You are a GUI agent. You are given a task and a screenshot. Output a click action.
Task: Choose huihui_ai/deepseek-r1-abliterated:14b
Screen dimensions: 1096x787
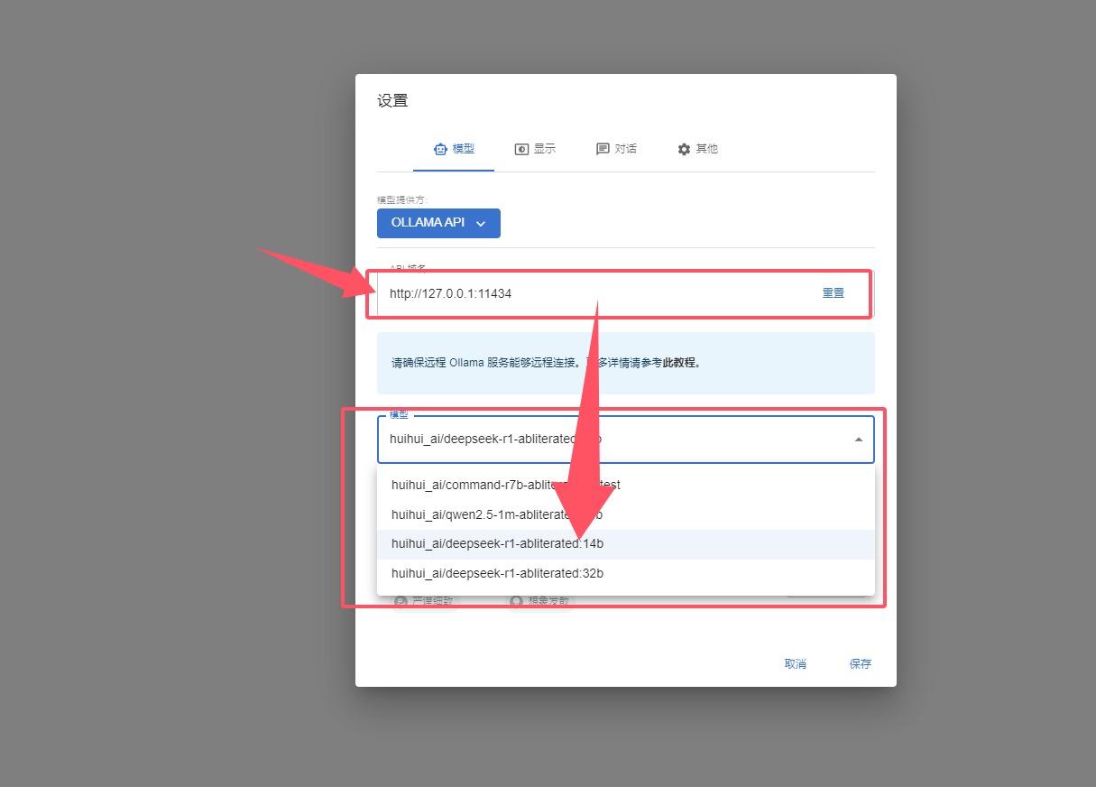click(626, 544)
